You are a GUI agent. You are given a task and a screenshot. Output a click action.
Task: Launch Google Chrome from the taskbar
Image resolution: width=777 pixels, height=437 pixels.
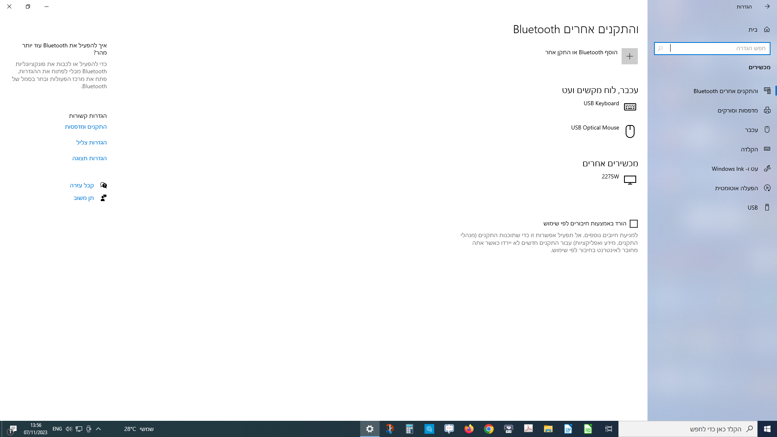pyautogui.click(x=489, y=429)
